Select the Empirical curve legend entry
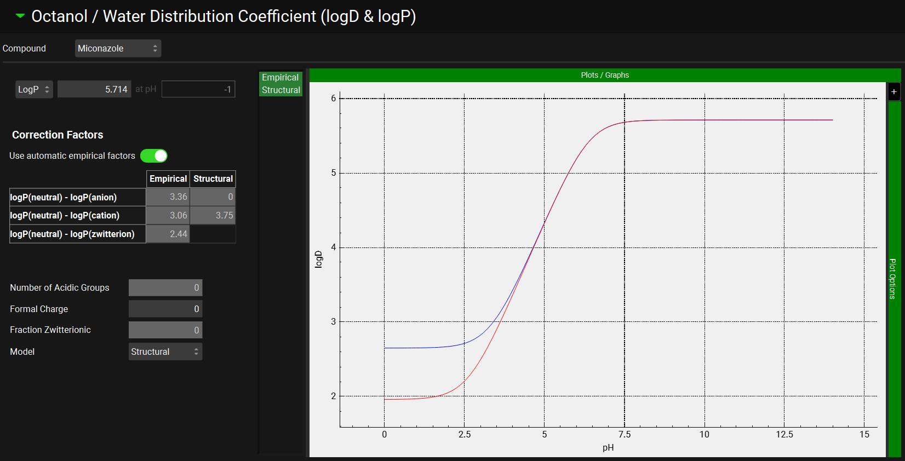This screenshot has height=461, width=905. pos(280,78)
